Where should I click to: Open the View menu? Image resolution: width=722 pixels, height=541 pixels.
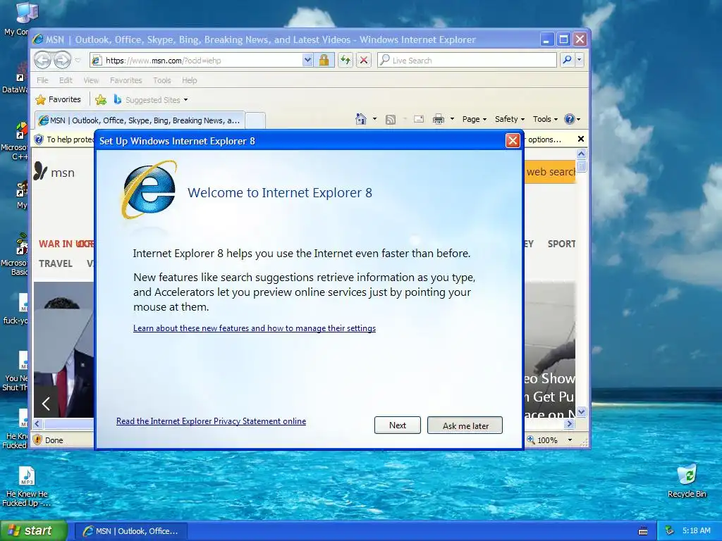point(91,80)
